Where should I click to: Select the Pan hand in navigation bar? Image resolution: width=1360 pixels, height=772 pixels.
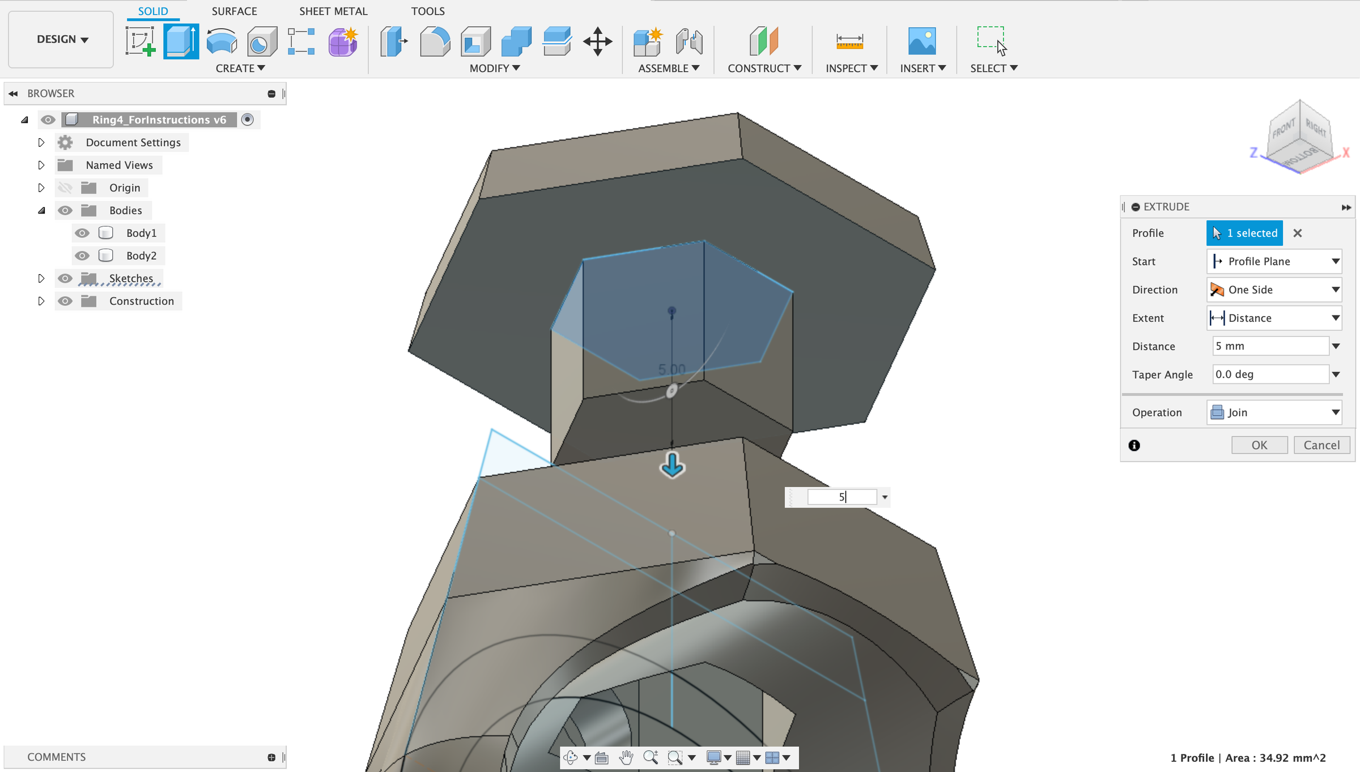626,757
